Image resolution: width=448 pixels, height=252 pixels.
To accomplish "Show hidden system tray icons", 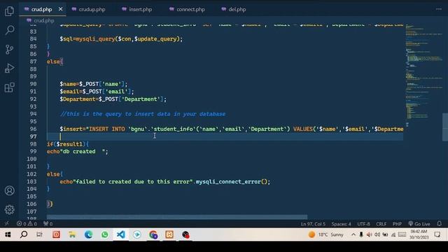I will point(353,234).
